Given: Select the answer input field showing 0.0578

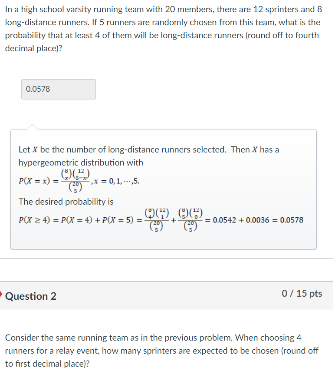Looking at the screenshot, I should (58, 89).
